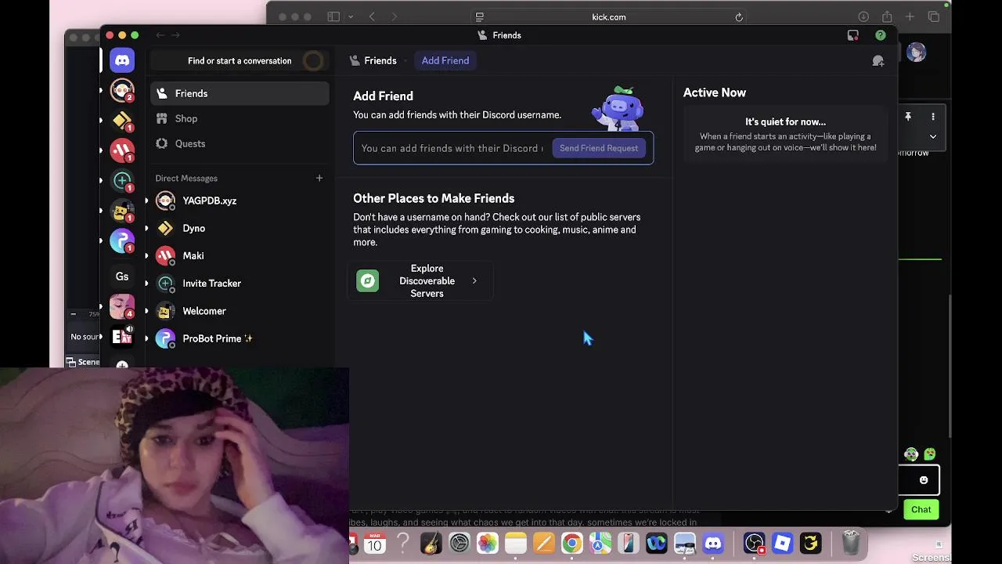The height and width of the screenshot is (564, 1002).
Task: Show Safari downloads icon
Action: pyautogui.click(x=863, y=17)
